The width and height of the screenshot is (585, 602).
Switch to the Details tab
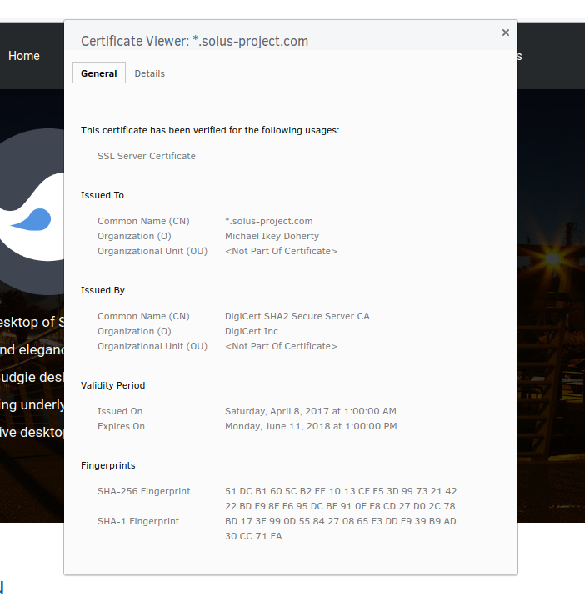pyautogui.click(x=150, y=73)
